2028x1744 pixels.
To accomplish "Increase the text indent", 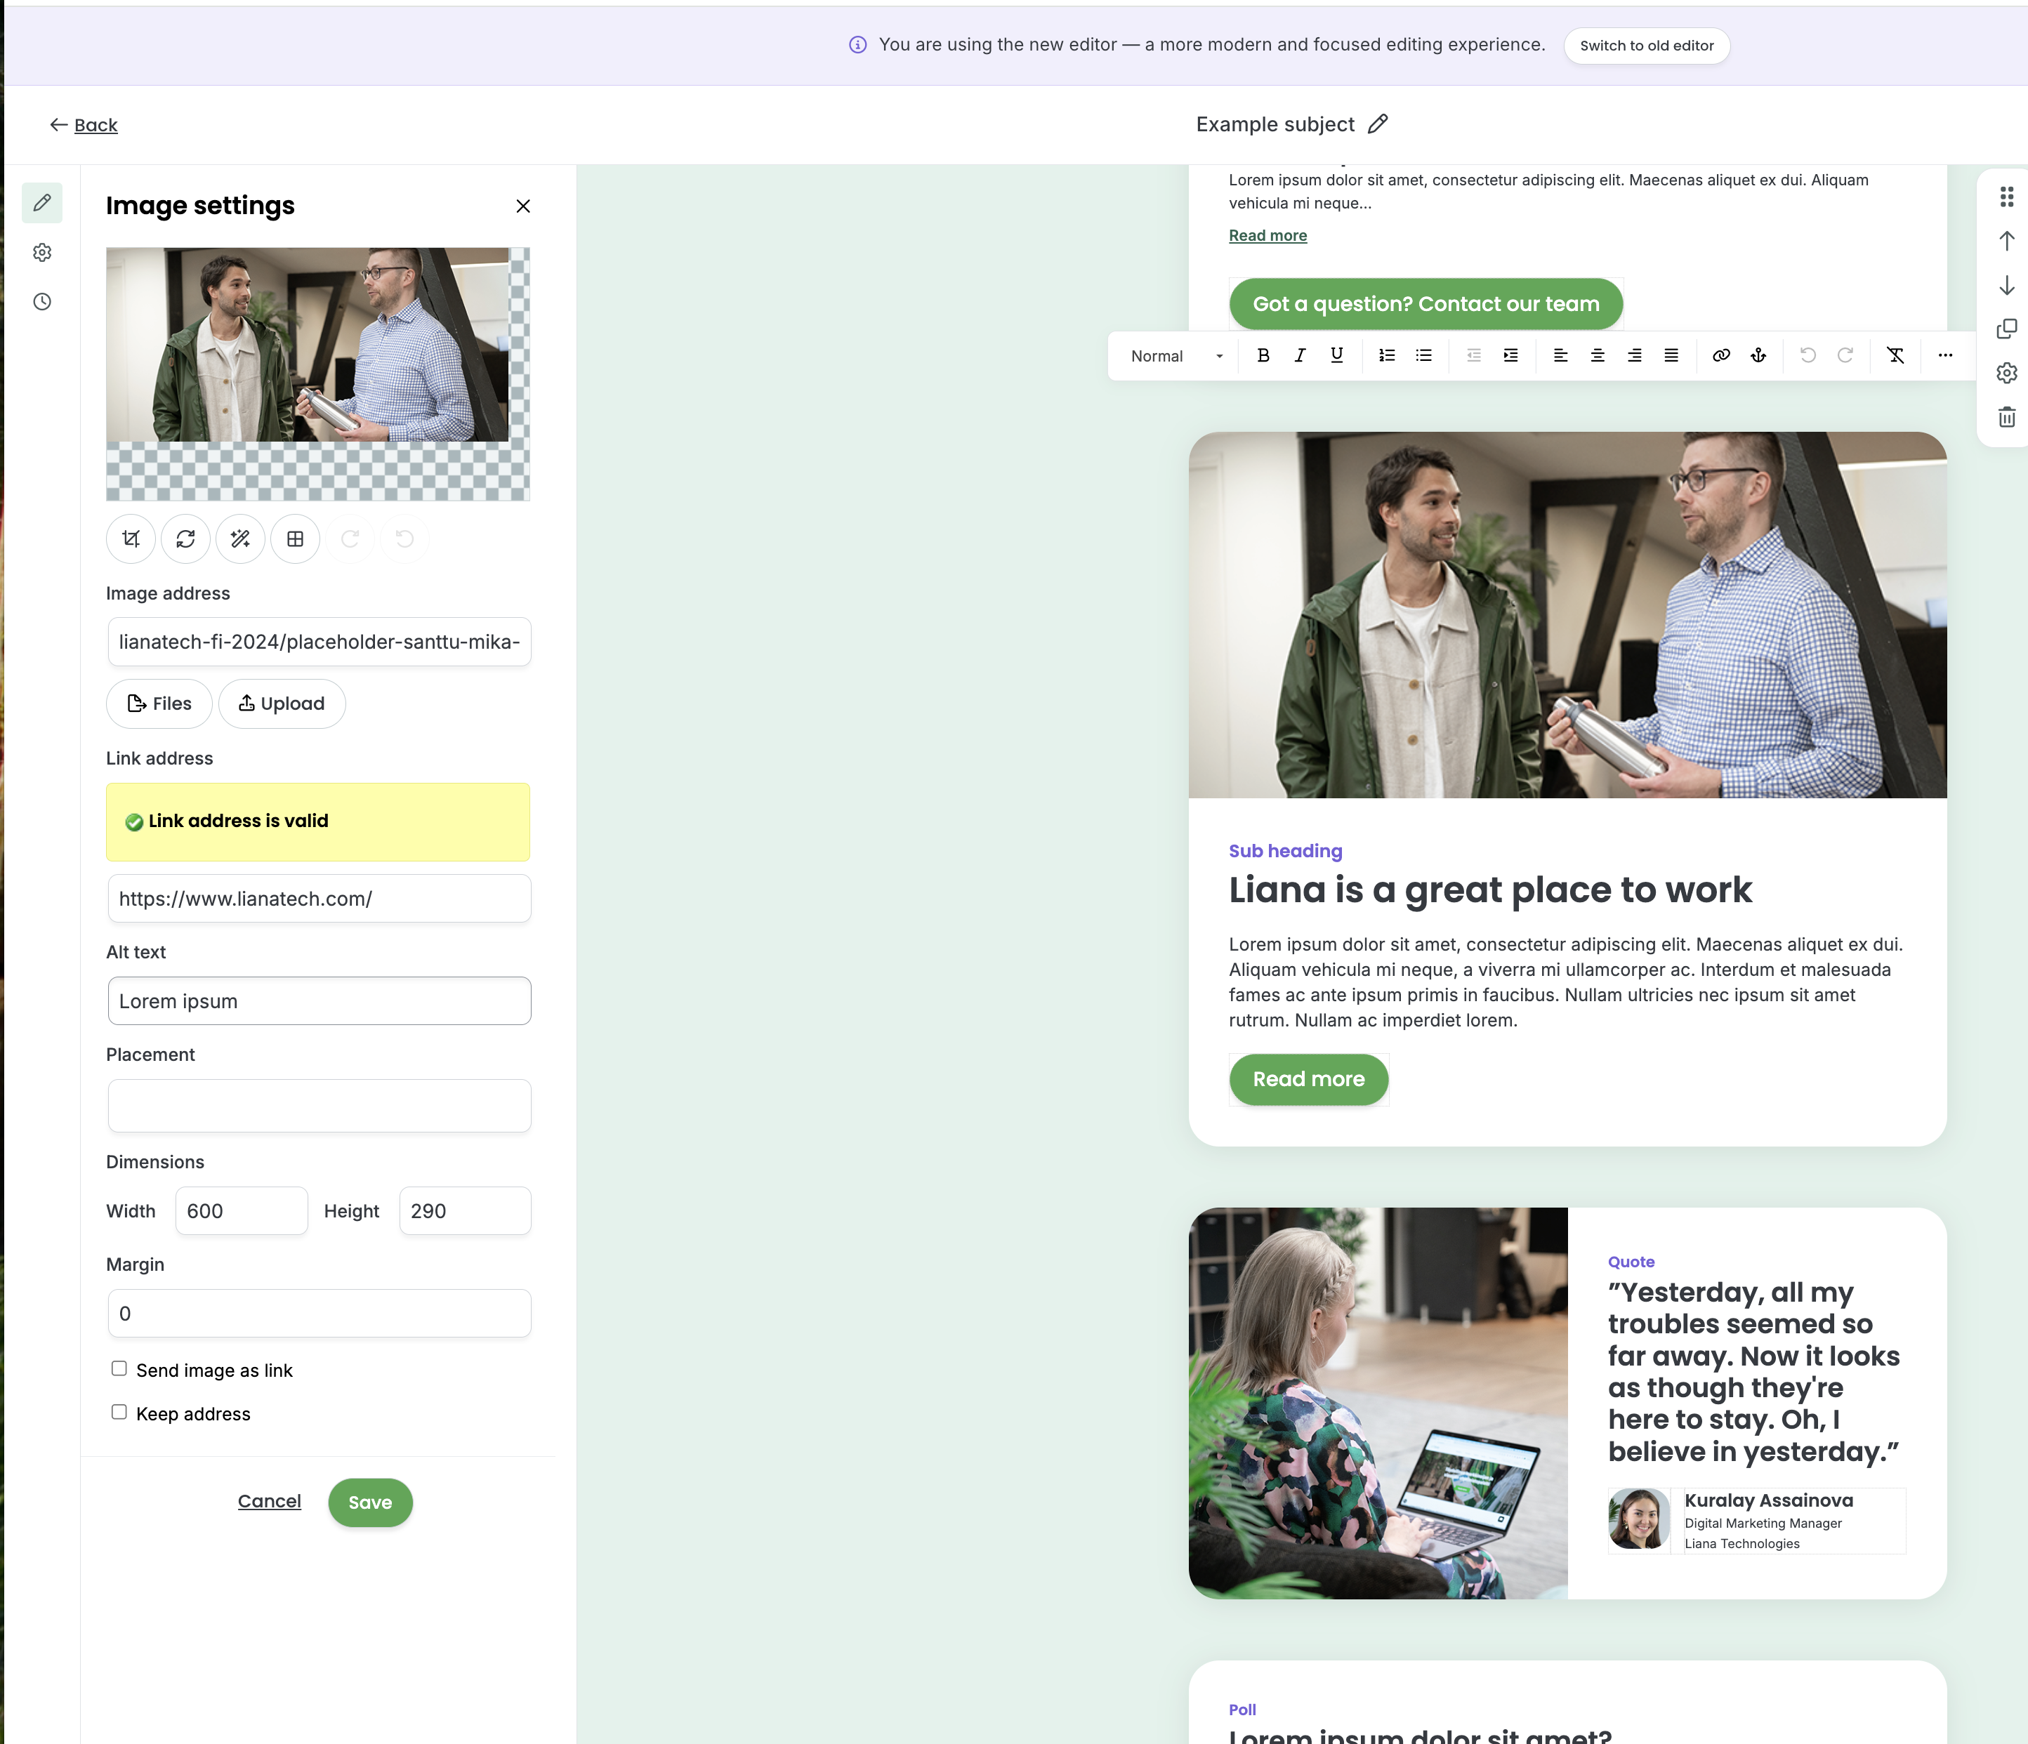I will [1511, 356].
